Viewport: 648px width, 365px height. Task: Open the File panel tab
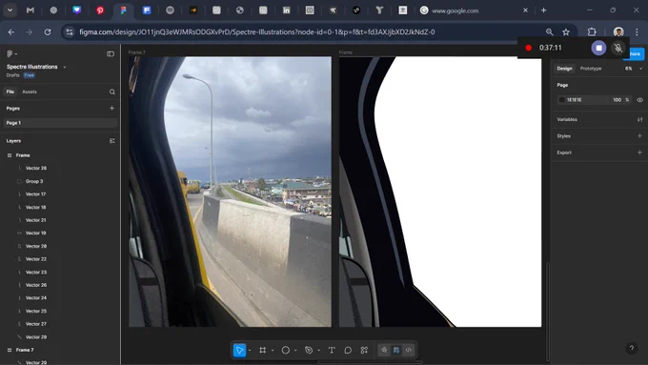point(10,91)
